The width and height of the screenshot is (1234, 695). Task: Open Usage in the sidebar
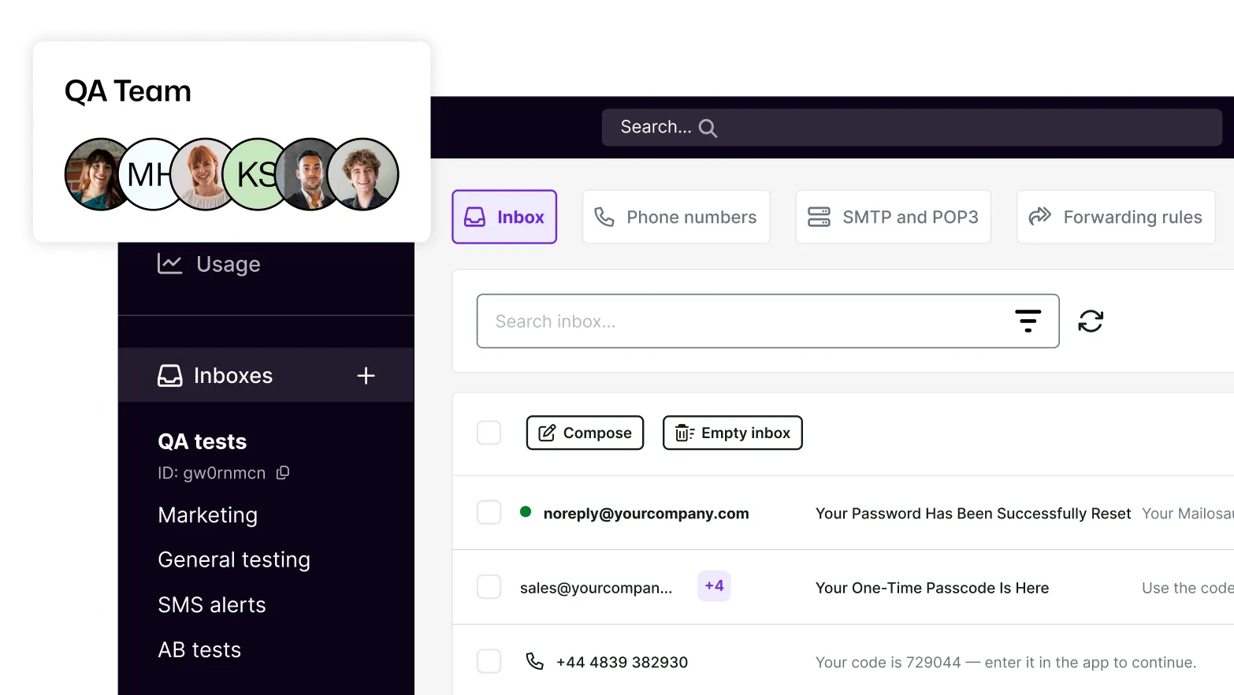[229, 264]
